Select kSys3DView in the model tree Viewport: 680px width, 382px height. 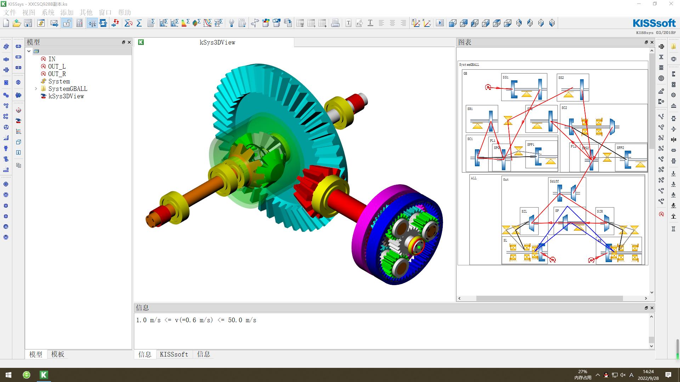(66, 96)
